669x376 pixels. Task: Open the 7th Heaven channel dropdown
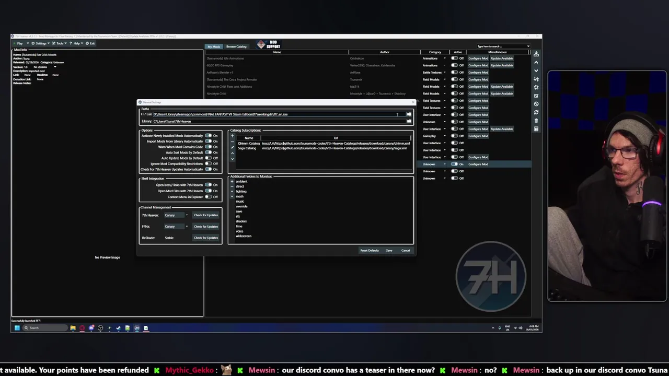pyautogui.click(x=176, y=215)
